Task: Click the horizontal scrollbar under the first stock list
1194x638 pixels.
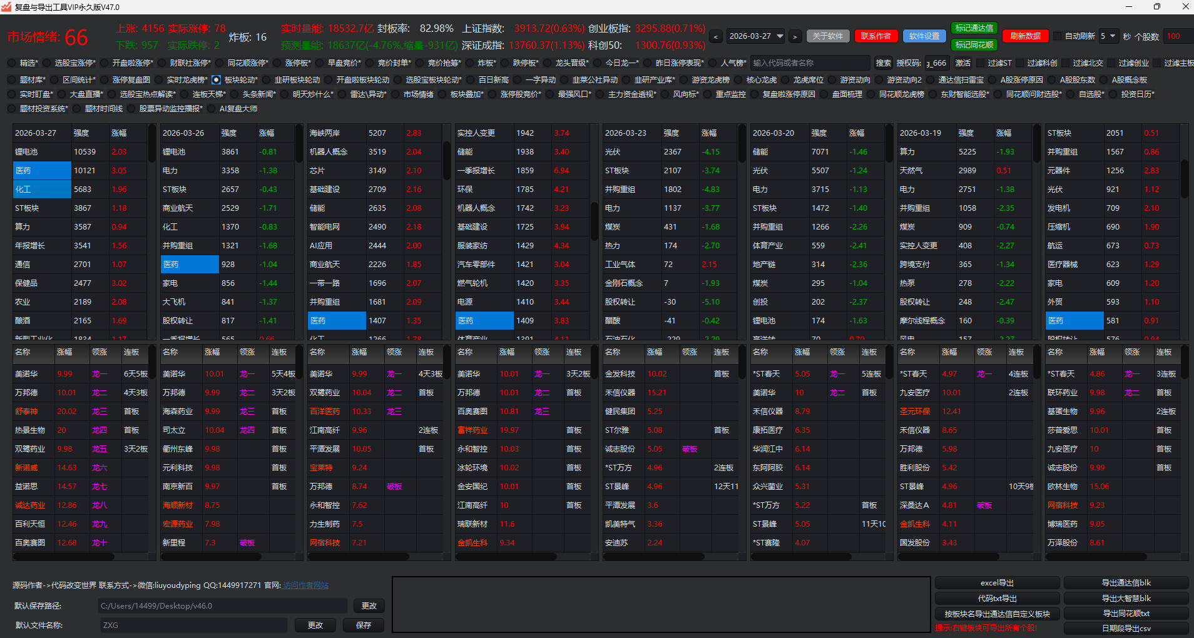Action: point(64,556)
